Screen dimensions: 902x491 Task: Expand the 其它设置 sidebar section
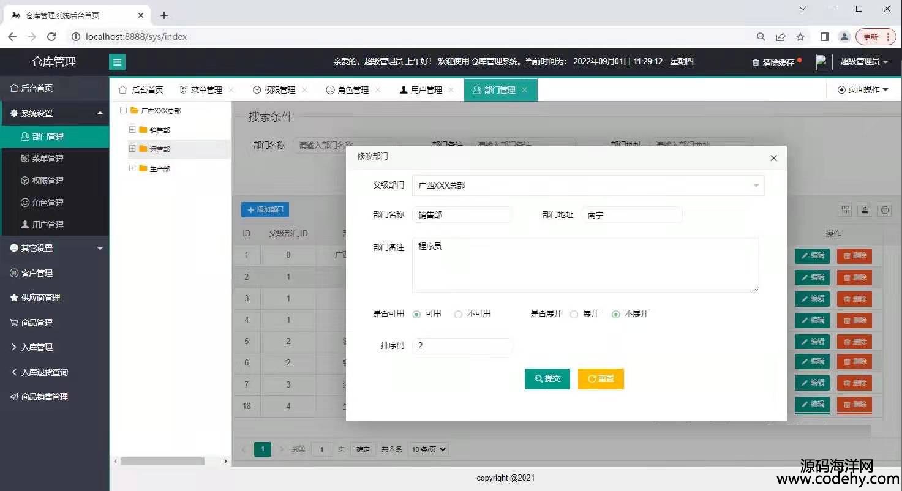pyautogui.click(x=54, y=248)
